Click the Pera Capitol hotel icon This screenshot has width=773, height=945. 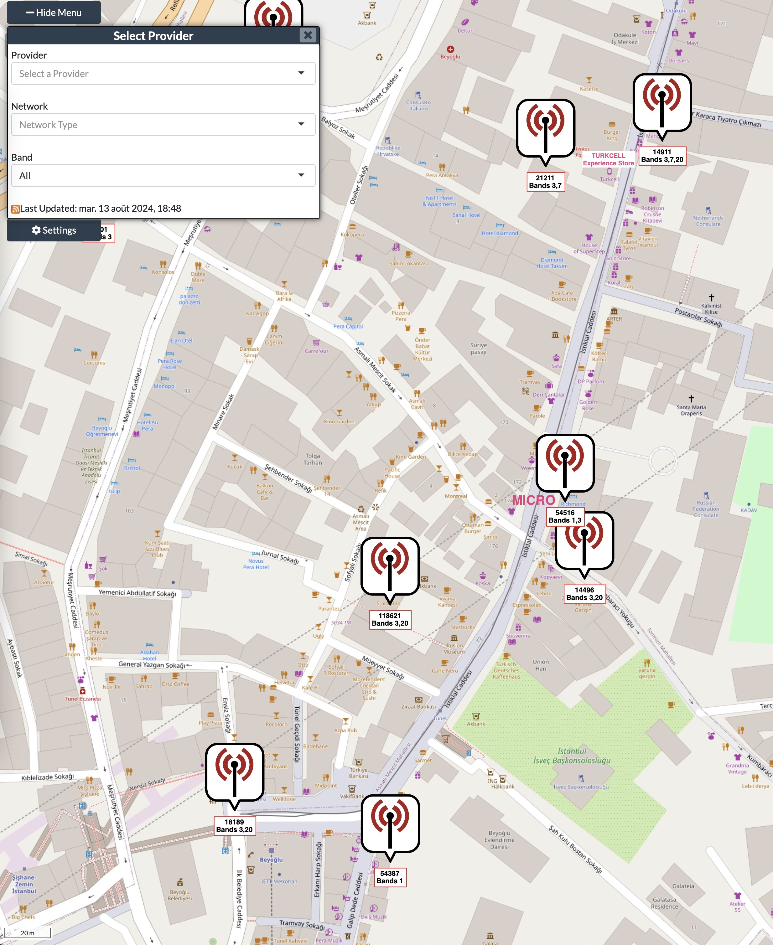point(348,319)
